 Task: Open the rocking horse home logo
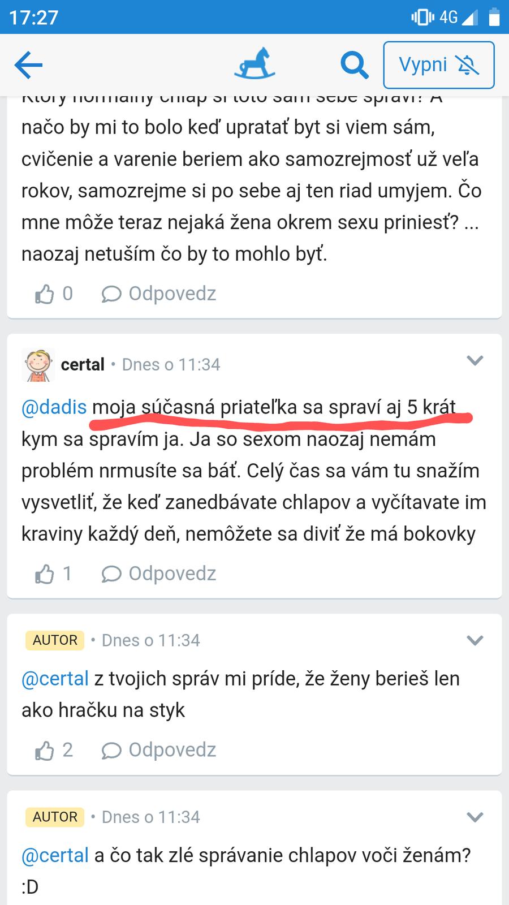[255, 64]
